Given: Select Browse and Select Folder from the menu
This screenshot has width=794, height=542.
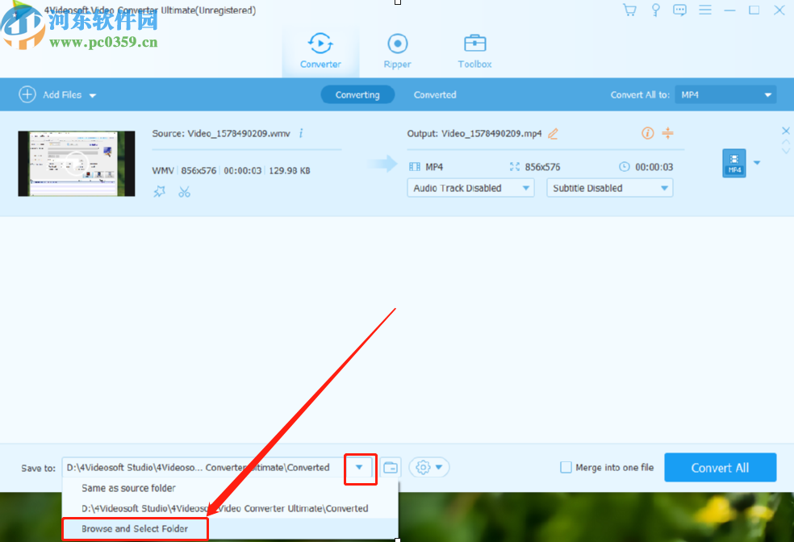Looking at the screenshot, I should click(x=133, y=528).
